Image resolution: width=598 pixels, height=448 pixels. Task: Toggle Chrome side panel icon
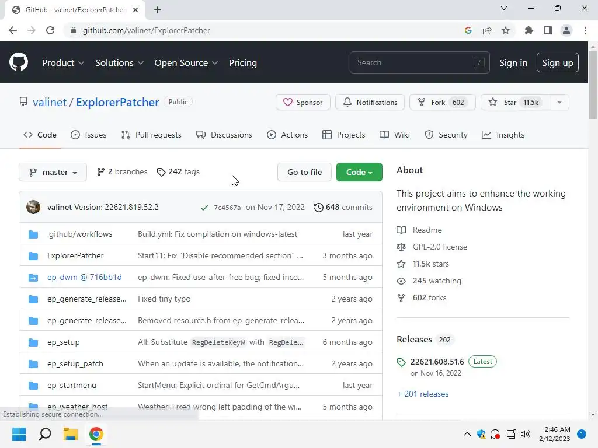[x=547, y=30]
